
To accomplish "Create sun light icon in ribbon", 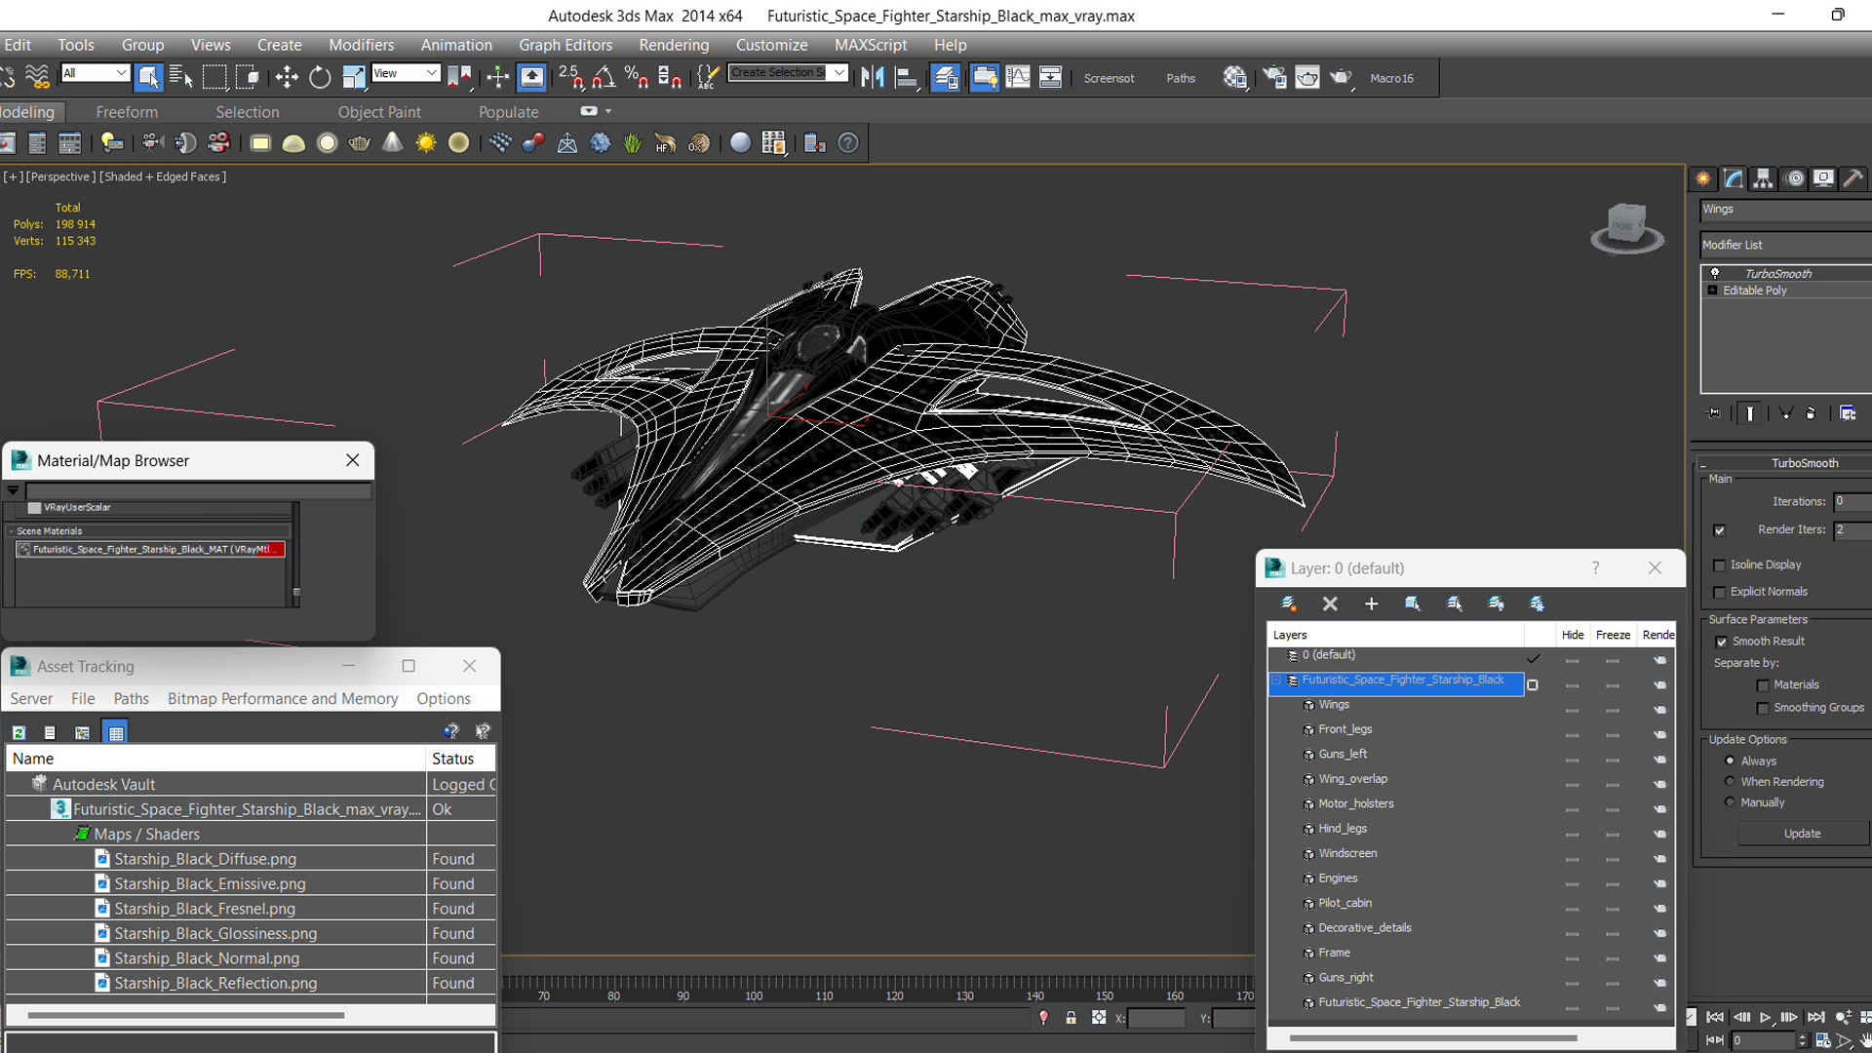I will click(x=426, y=143).
